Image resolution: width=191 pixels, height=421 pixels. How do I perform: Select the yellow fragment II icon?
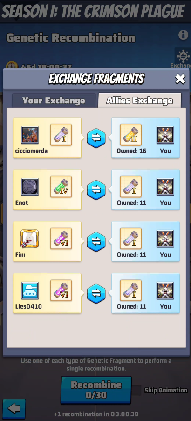[131, 135]
